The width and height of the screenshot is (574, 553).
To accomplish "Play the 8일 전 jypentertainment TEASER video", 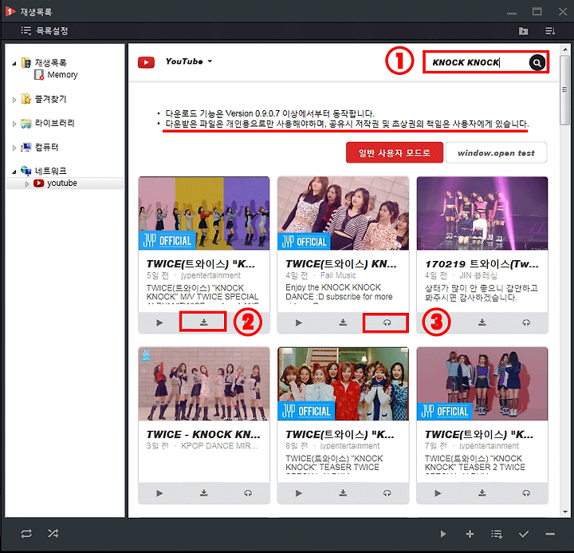I will [x=299, y=493].
